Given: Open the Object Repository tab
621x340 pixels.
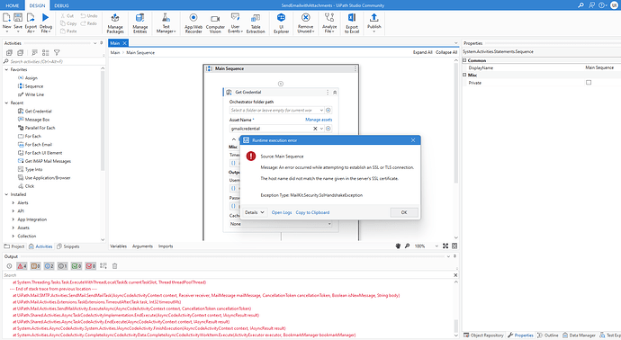Looking at the screenshot, I should (x=483, y=336).
